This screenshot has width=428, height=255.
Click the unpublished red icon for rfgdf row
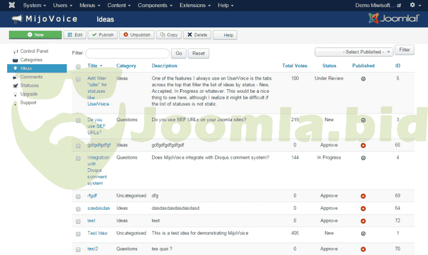363,196
